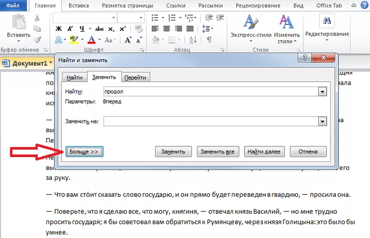Open the Заменить на field dropdown
Screen dimensions: 370x238
322,122
